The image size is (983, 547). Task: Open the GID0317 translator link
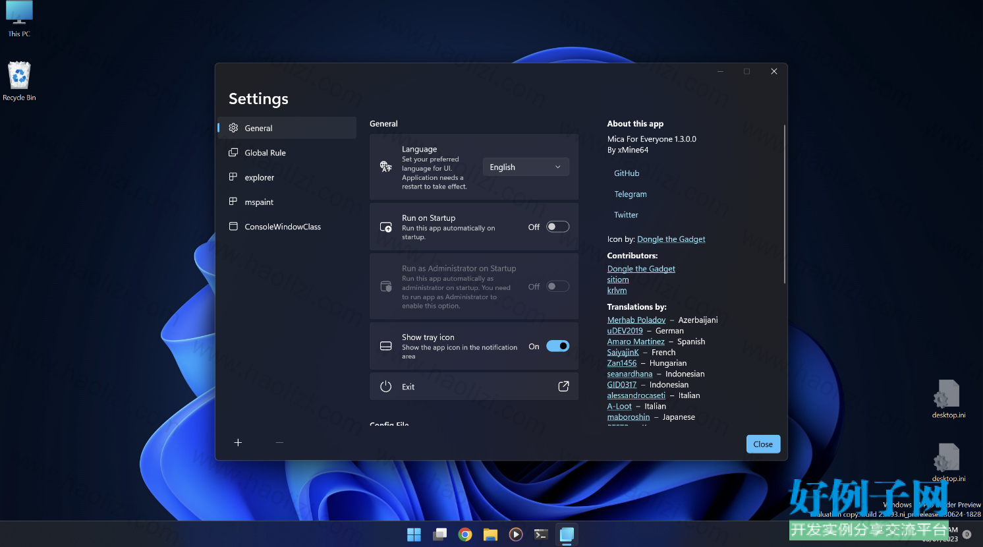pos(622,385)
